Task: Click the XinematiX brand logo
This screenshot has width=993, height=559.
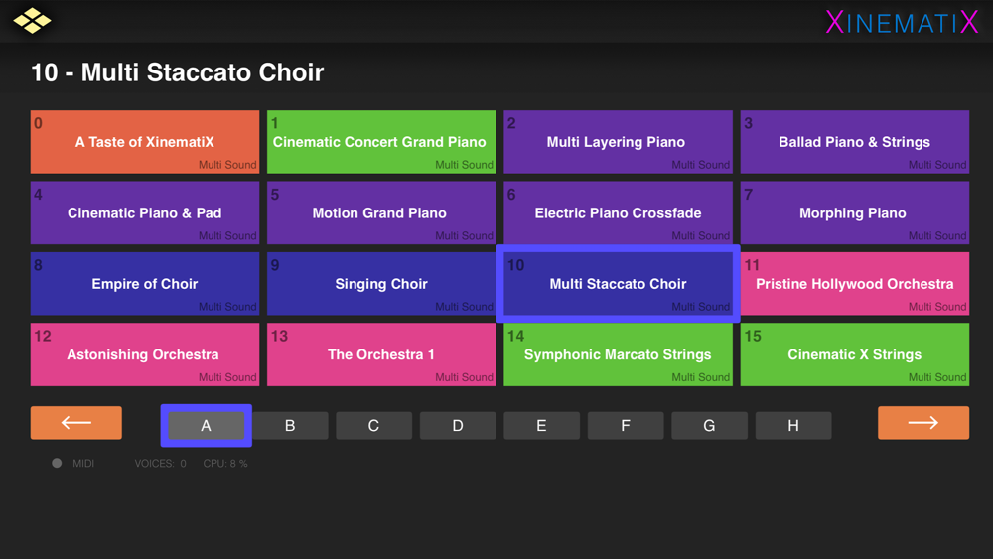Action: click(x=902, y=22)
